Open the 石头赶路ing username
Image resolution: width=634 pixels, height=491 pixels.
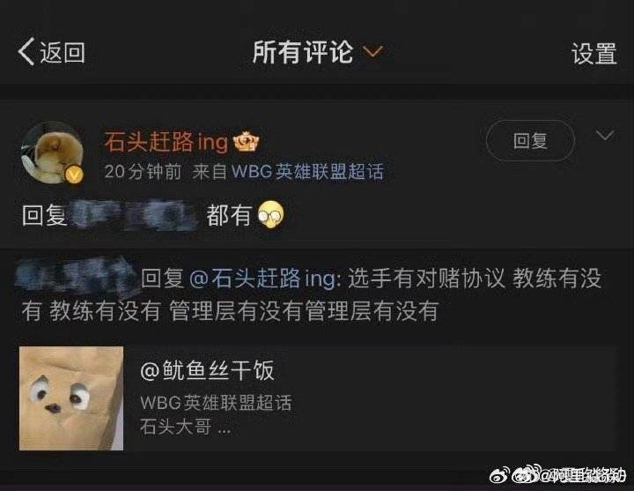pyautogui.click(x=166, y=142)
